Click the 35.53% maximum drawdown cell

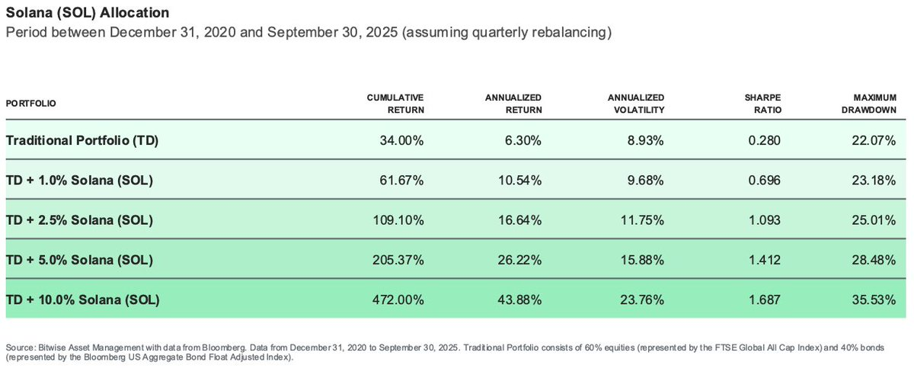pos(874,299)
